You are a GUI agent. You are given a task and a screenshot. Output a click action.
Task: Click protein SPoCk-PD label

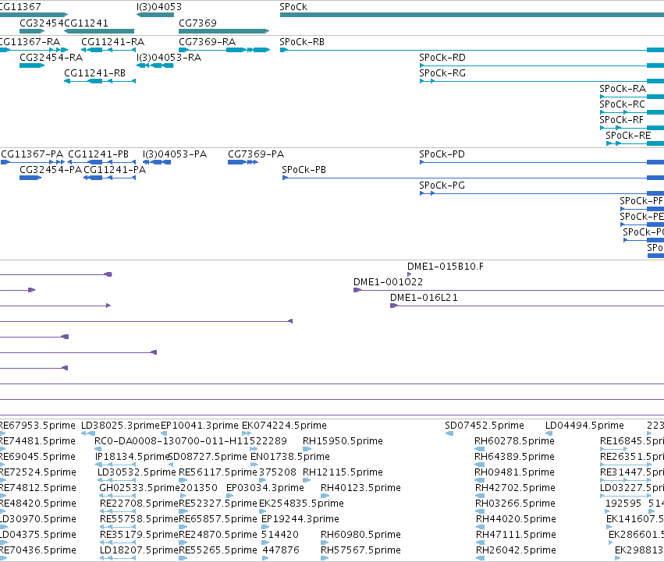442,154
